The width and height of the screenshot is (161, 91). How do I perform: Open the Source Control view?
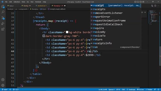coord(3,18)
